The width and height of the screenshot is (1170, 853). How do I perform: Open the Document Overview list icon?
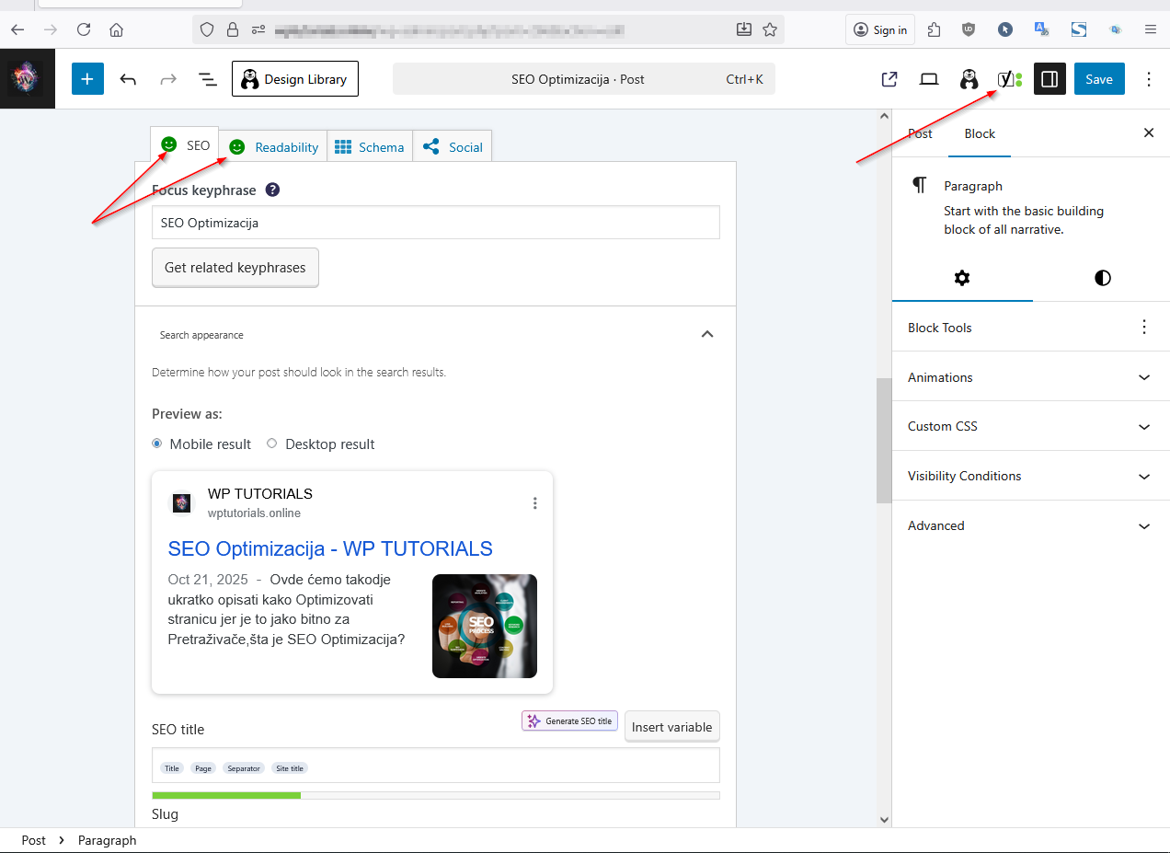click(x=208, y=79)
